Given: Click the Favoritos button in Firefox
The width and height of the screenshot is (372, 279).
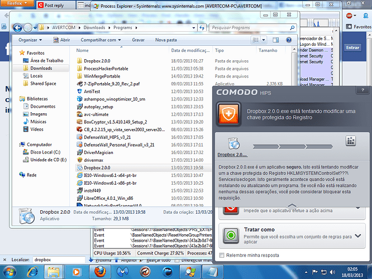Looking at the screenshot, I should tap(359, 27).
